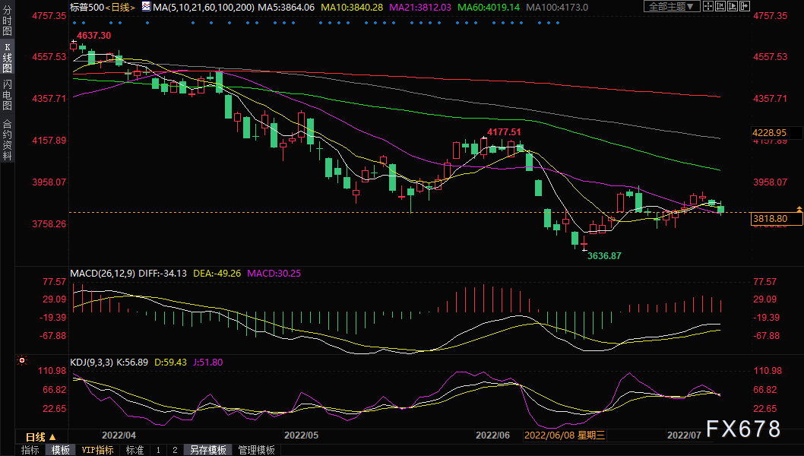
Task: Open the 合约资料 sidebar panel
Action: coord(7,140)
